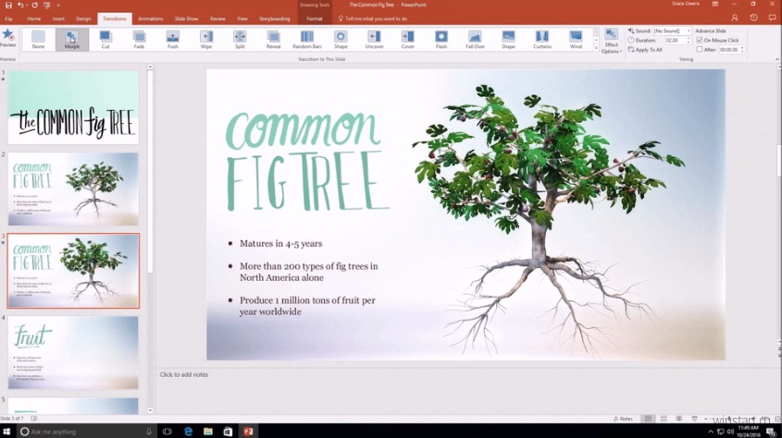The image size is (782, 438).
Task: Click the Redo icon in title bar
Action: tap(34, 5)
